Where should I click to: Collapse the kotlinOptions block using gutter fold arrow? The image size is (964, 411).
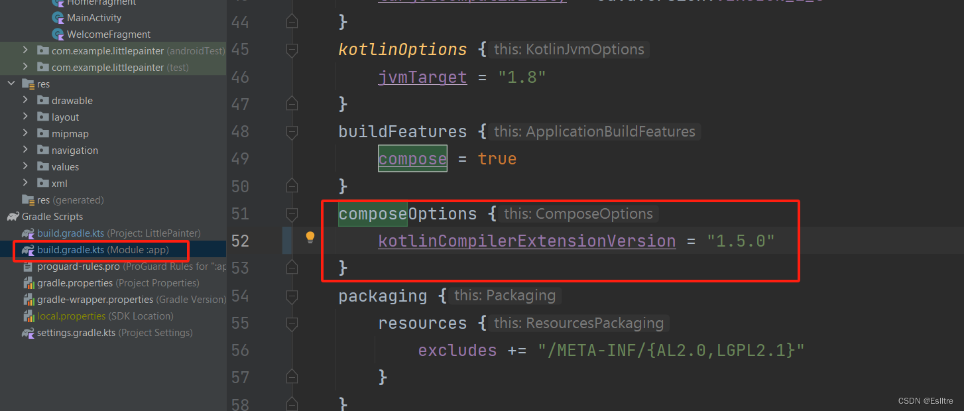pos(292,49)
